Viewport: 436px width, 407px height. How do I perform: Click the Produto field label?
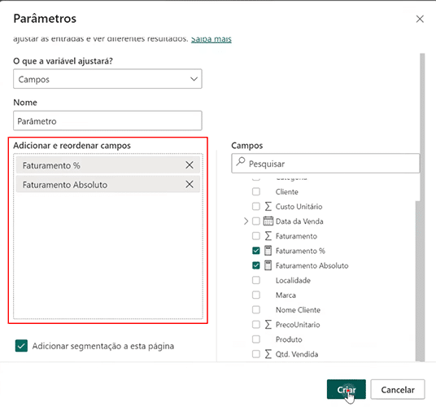pyautogui.click(x=289, y=339)
